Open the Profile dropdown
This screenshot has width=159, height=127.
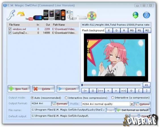(x=131, y=104)
